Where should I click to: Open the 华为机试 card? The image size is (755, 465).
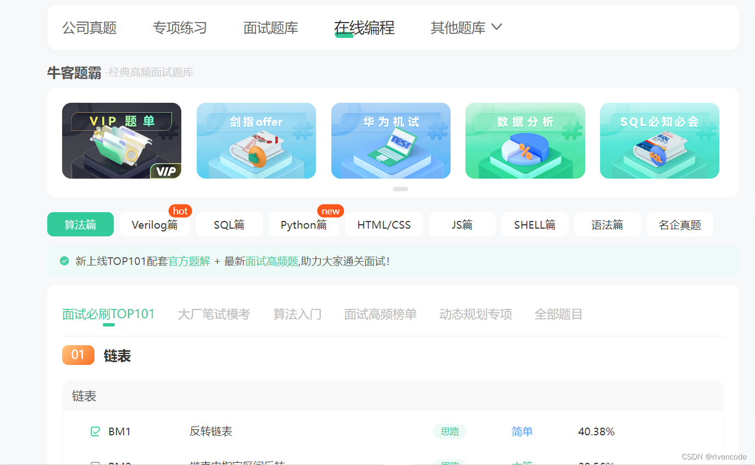[391, 141]
